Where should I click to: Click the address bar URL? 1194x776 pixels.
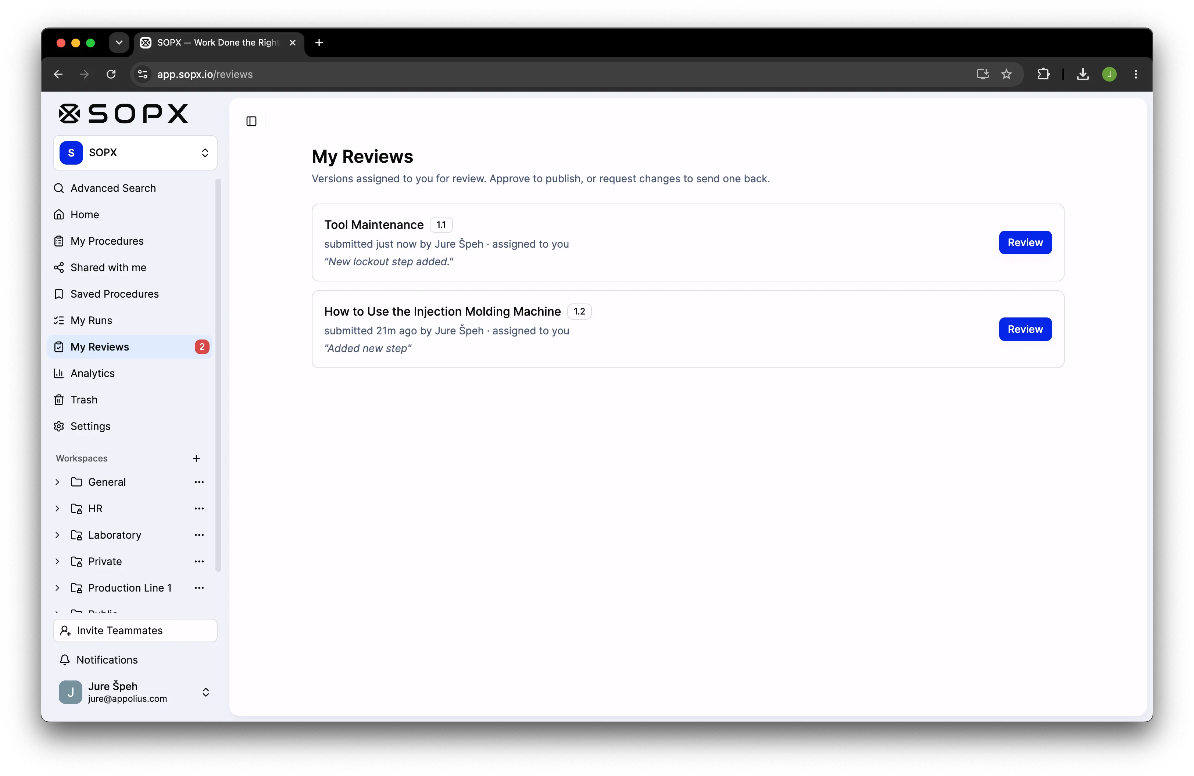[x=205, y=74]
